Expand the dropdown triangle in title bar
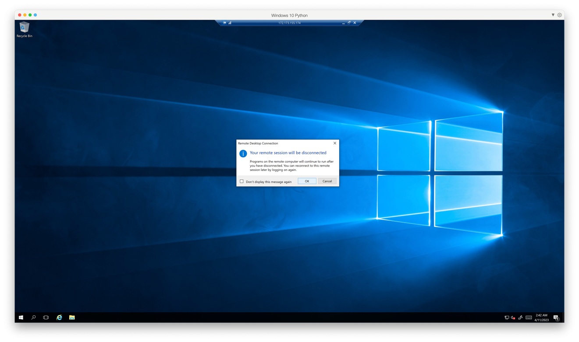Viewport: 579px width, 342px height. (x=553, y=15)
